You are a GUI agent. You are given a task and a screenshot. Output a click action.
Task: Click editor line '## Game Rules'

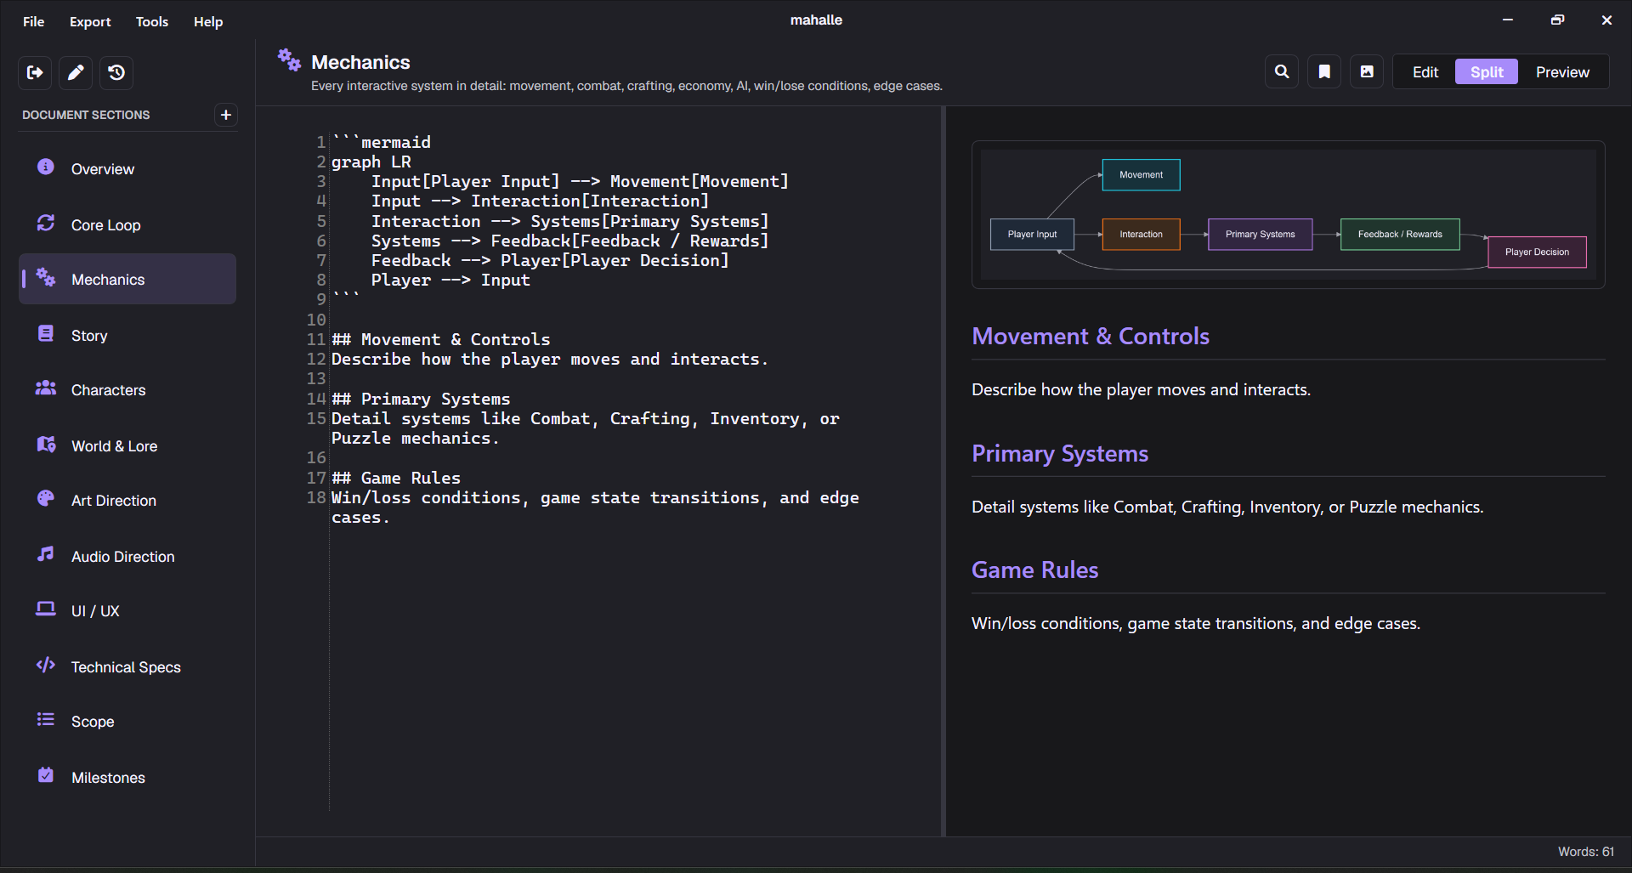pos(396,478)
